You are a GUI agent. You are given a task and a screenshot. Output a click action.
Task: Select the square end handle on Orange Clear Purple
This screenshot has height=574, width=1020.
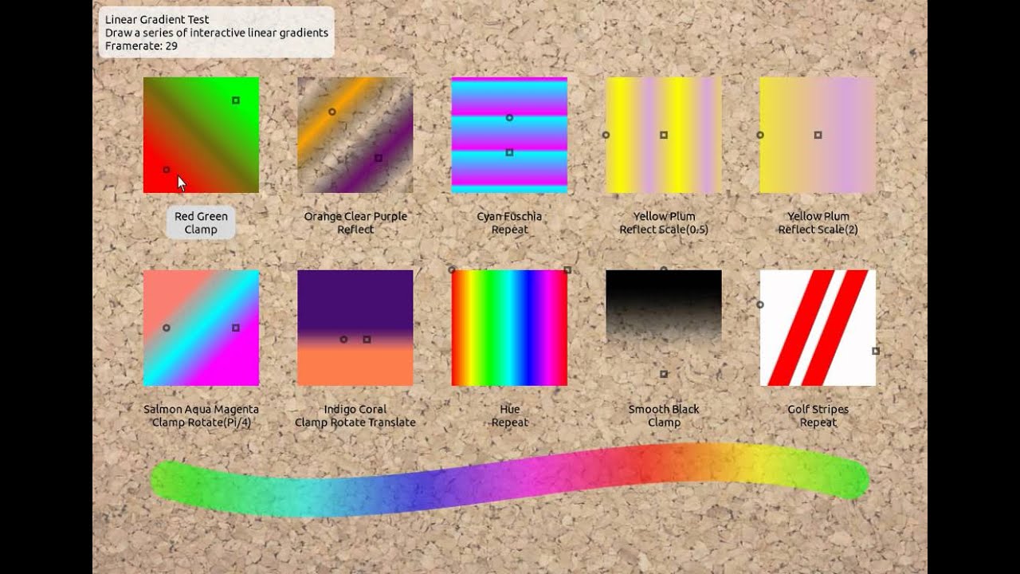click(x=379, y=158)
